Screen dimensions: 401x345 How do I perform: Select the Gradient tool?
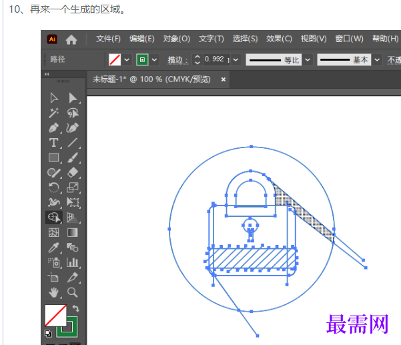(73, 233)
